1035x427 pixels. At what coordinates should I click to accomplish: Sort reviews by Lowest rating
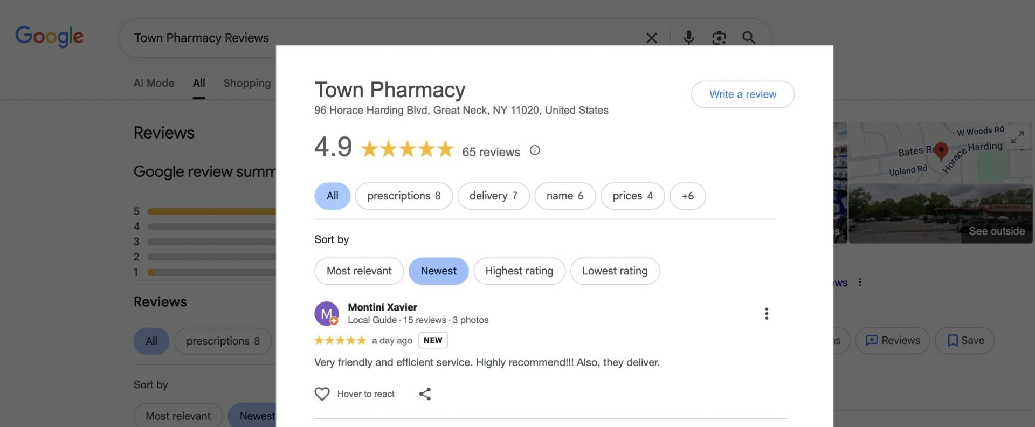(614, 271)
